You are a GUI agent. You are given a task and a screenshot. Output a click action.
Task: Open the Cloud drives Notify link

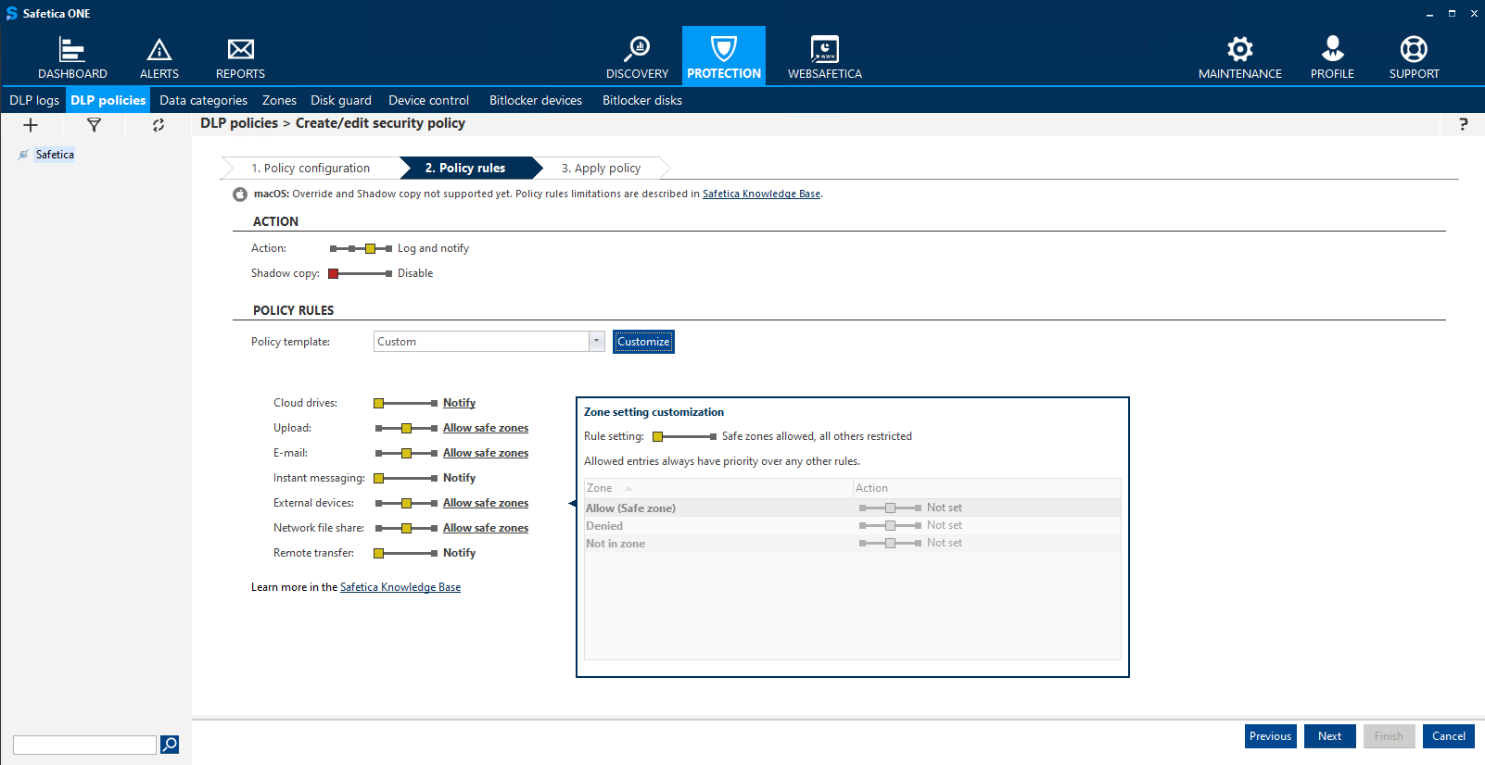[x=459, y=403]
